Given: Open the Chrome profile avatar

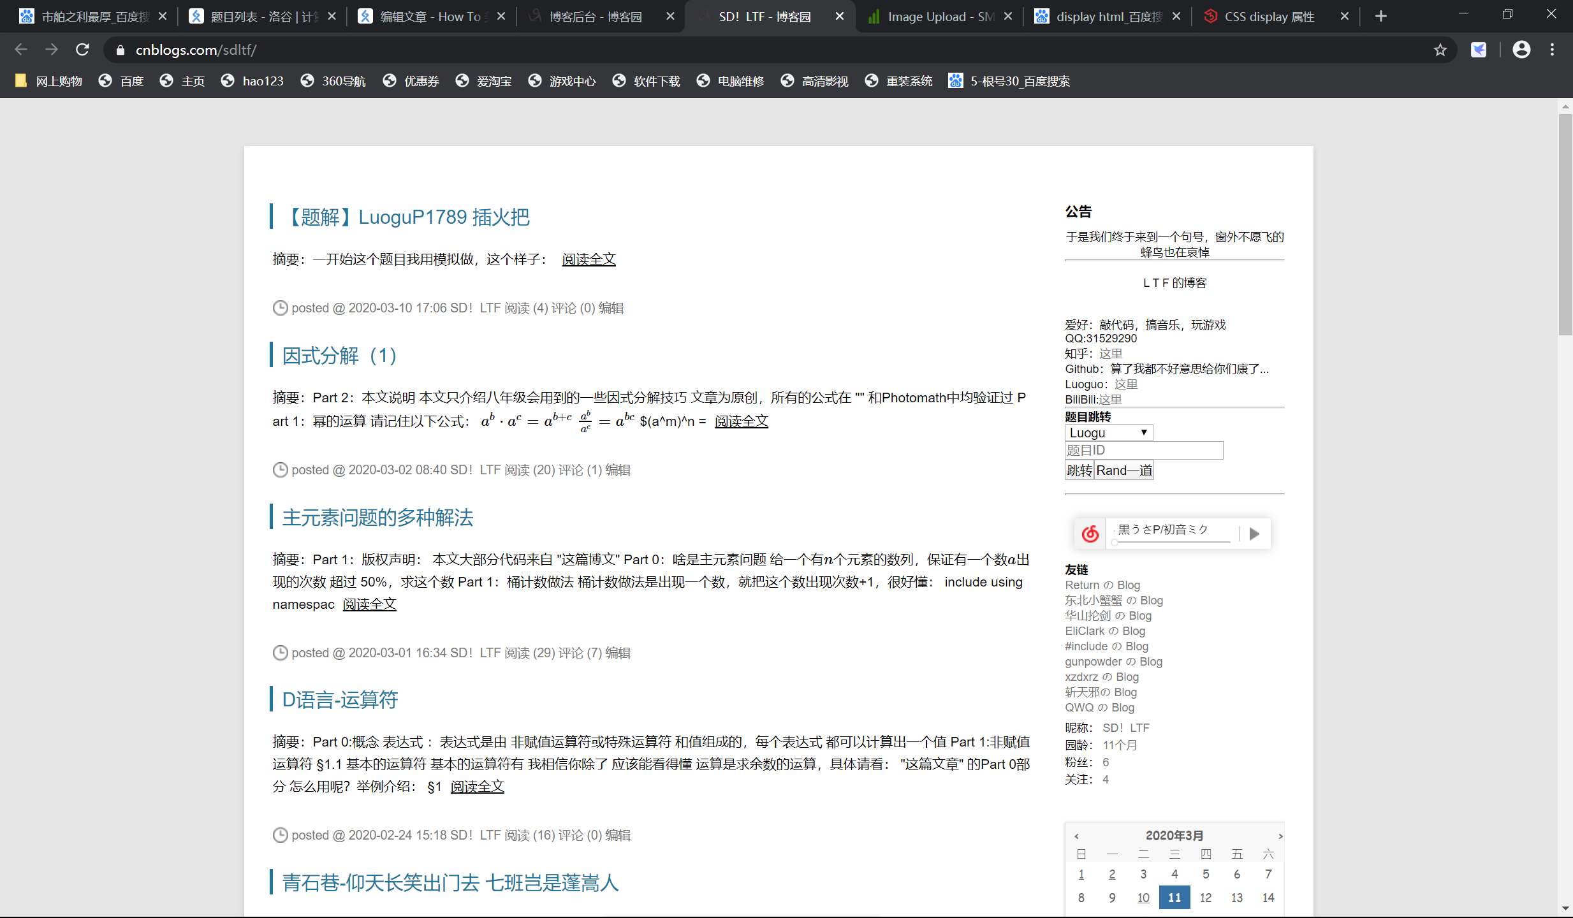Looking at the screenshot, I should [x=1521, y=50].
